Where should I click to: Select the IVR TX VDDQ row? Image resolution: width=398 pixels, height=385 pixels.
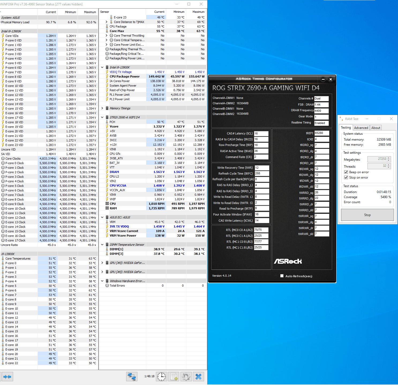[x=153, y=226]
